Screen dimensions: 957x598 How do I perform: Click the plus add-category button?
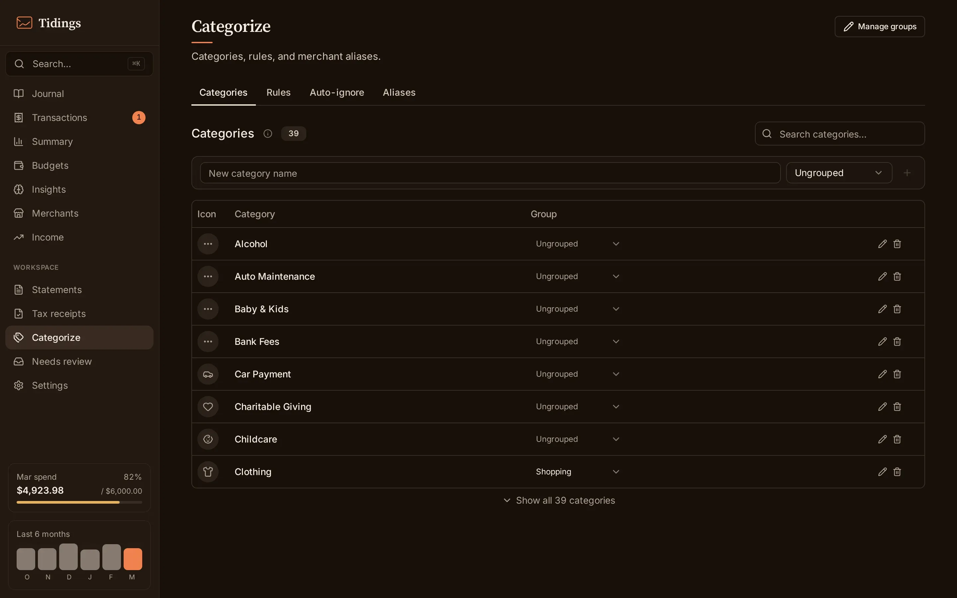coord(907,173)
